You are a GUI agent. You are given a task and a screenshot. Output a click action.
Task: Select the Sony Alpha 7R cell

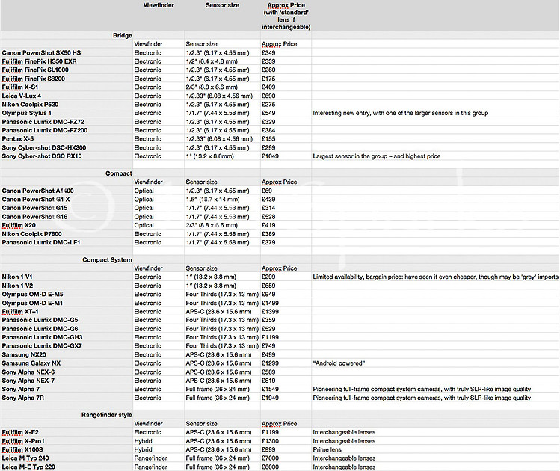pyautogui.click(x=23, y=397)
